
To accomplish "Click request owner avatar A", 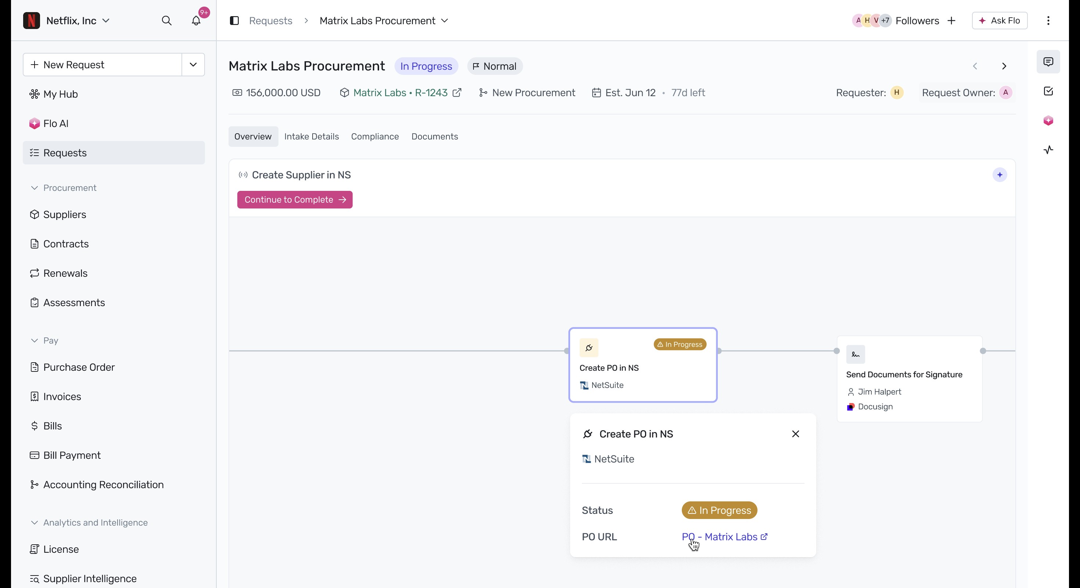I will (1006, 92).
